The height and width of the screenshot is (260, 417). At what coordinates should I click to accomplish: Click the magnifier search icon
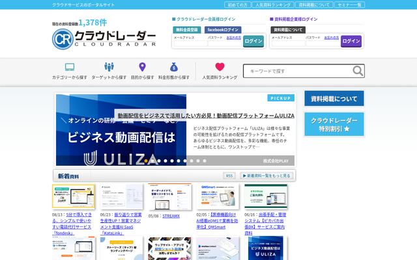[x=358, y=71]
